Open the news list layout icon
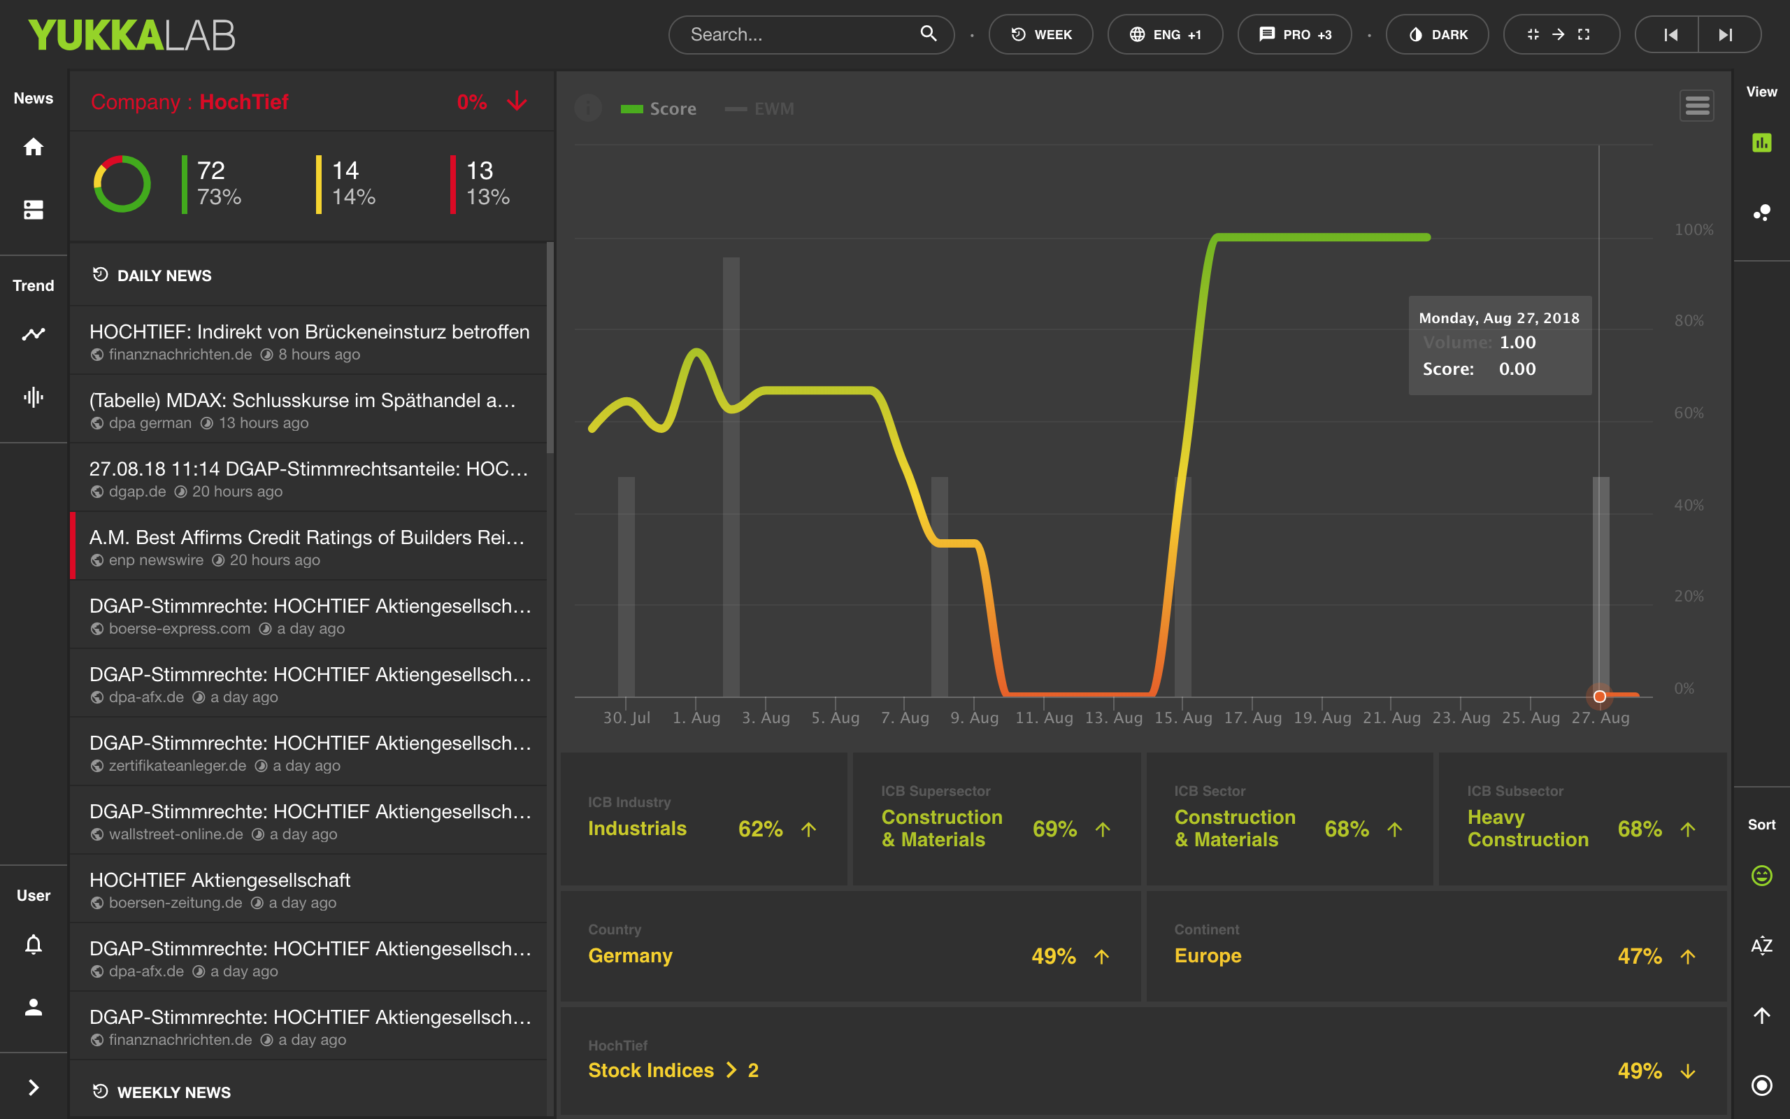 click(34, 211)
